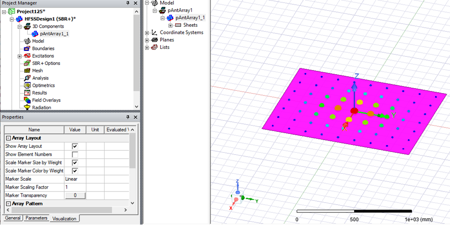Click the Optimetrics icon

[x=27, y=85]
